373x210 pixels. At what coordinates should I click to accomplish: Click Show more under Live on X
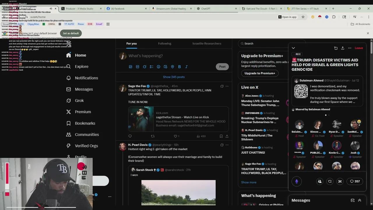pyautogui.click(x=249, y=182)
